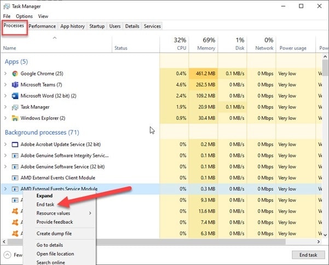
Task: Expand the Task Manager process row
Action: point(5,107)
